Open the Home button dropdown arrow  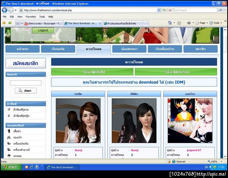point(174,23)
